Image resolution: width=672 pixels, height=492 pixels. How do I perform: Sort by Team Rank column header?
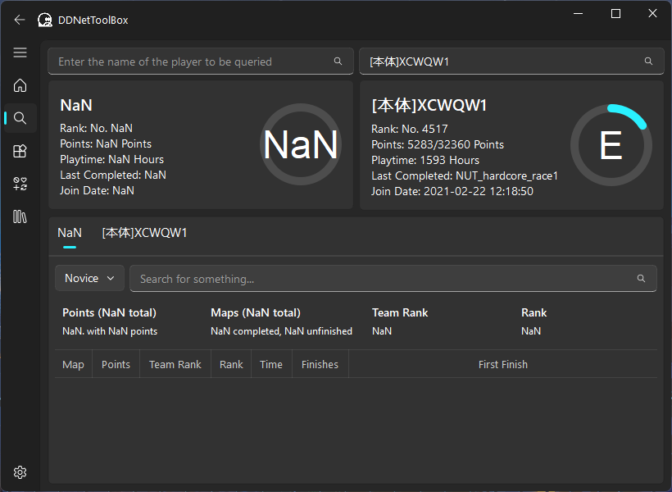[x=175, y=364]
